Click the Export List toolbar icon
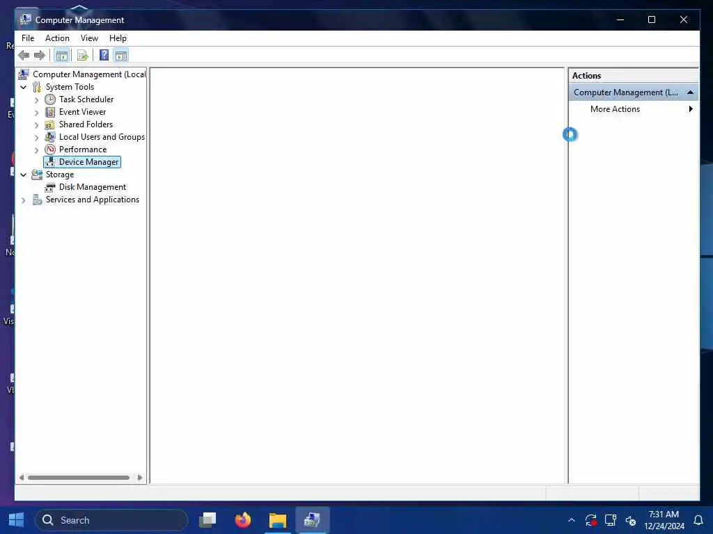Screen dimensions: 713x534 pyautogui.click(x=82, y=56)
